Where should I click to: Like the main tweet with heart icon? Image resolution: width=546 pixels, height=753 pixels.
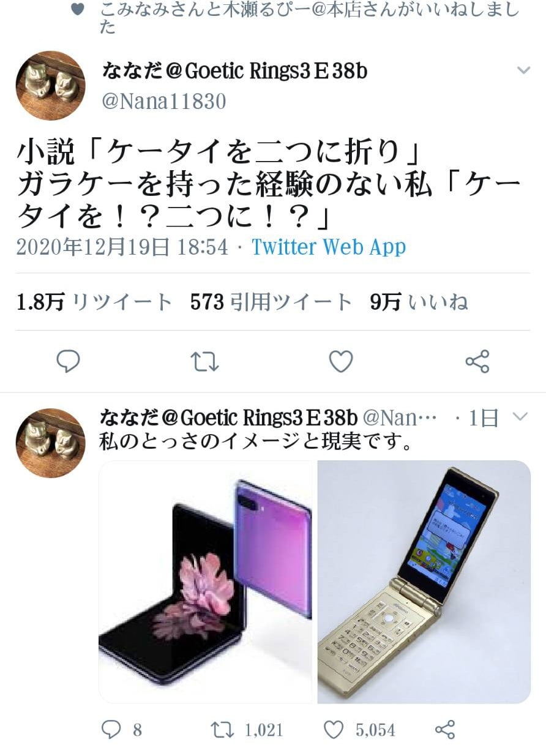[341, 362]
